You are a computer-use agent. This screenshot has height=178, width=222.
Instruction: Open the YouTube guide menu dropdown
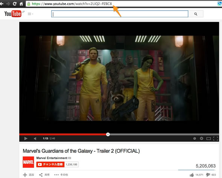(30, 14)
